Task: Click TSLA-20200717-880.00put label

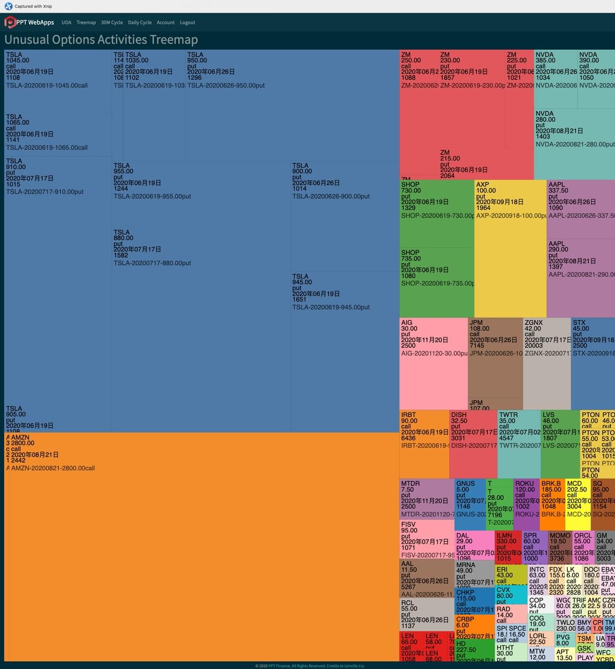Action: (152, 263)
